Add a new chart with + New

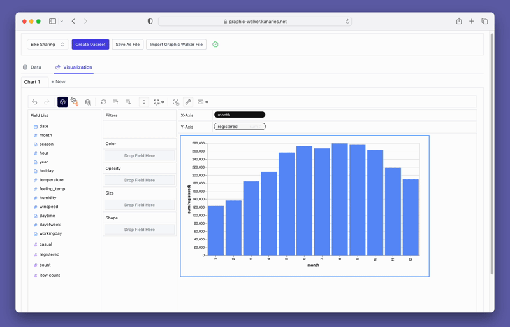tap(58, 82)
